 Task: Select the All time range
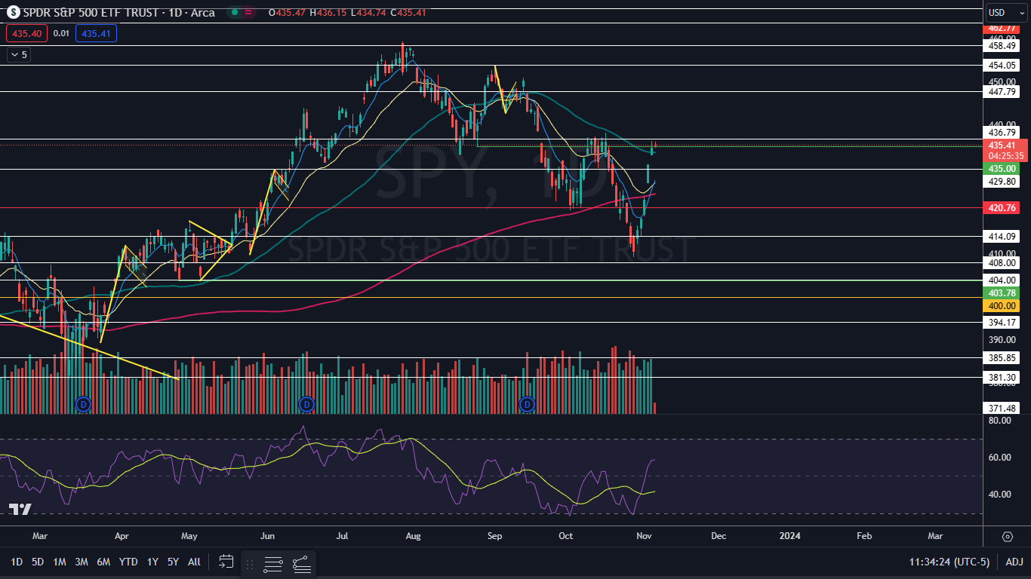[194, 562]
